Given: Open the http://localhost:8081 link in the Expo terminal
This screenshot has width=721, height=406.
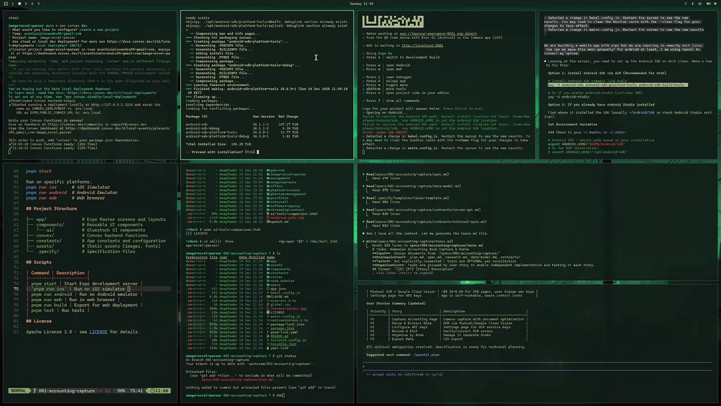Looking at the screenshot, I should point(422,45).
